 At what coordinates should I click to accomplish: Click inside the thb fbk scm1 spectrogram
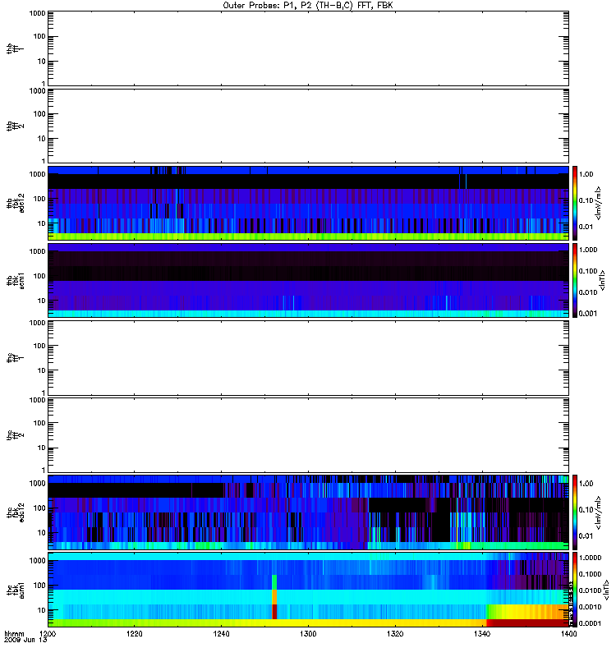(x=308, y=280)
